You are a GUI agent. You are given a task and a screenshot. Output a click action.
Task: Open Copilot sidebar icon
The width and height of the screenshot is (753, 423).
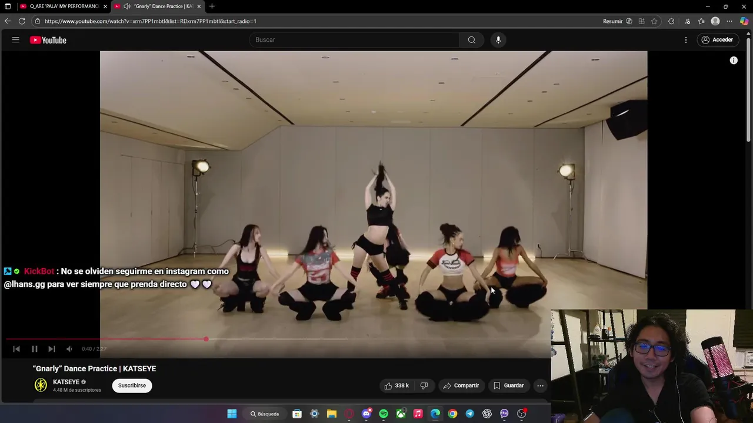744,21
